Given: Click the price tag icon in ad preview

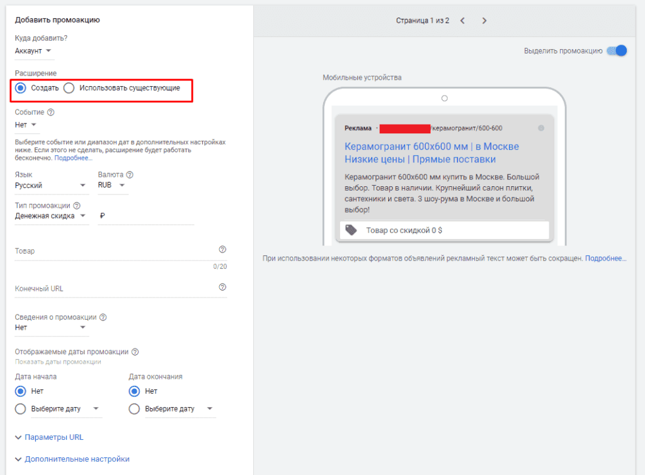Looking at the screenshot, I should point(351,230).
